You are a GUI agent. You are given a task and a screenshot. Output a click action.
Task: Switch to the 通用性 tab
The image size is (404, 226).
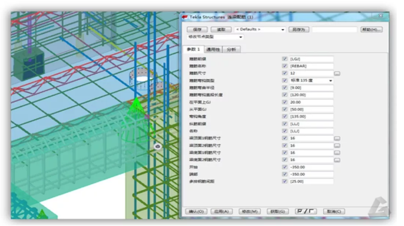click(x=213, y=50)
